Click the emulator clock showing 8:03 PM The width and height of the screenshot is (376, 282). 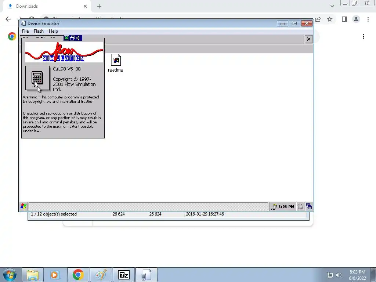[x=286, y=206]
